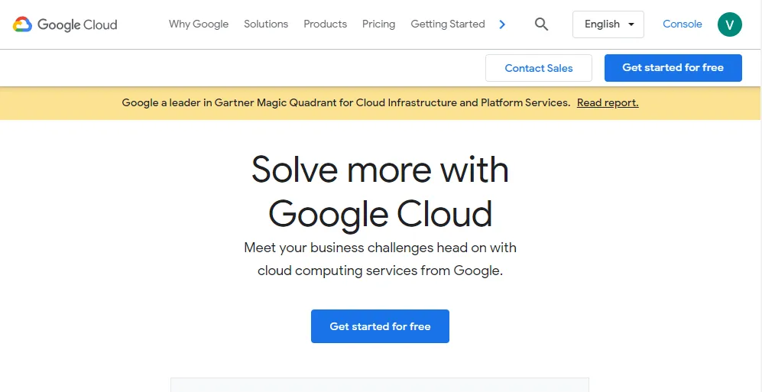Expand the Solutions navigation menu
The image size is (762, 392).
(x=266, y=24)
